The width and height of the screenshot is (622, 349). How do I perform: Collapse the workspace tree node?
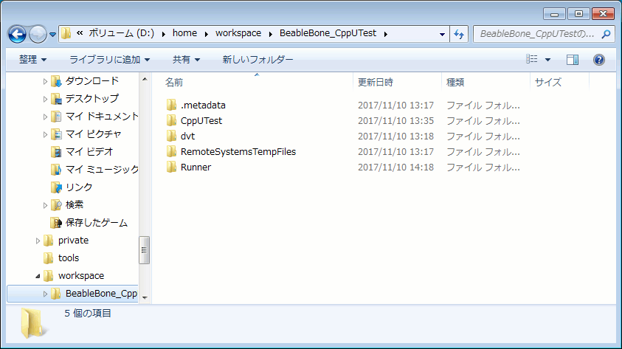(x=38, y=276)
